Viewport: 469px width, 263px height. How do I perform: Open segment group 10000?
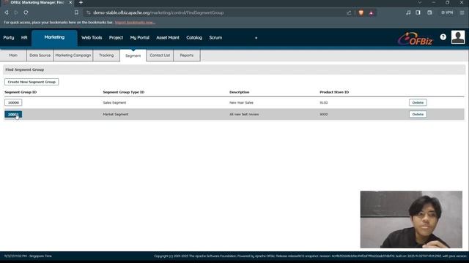point(13,102)
